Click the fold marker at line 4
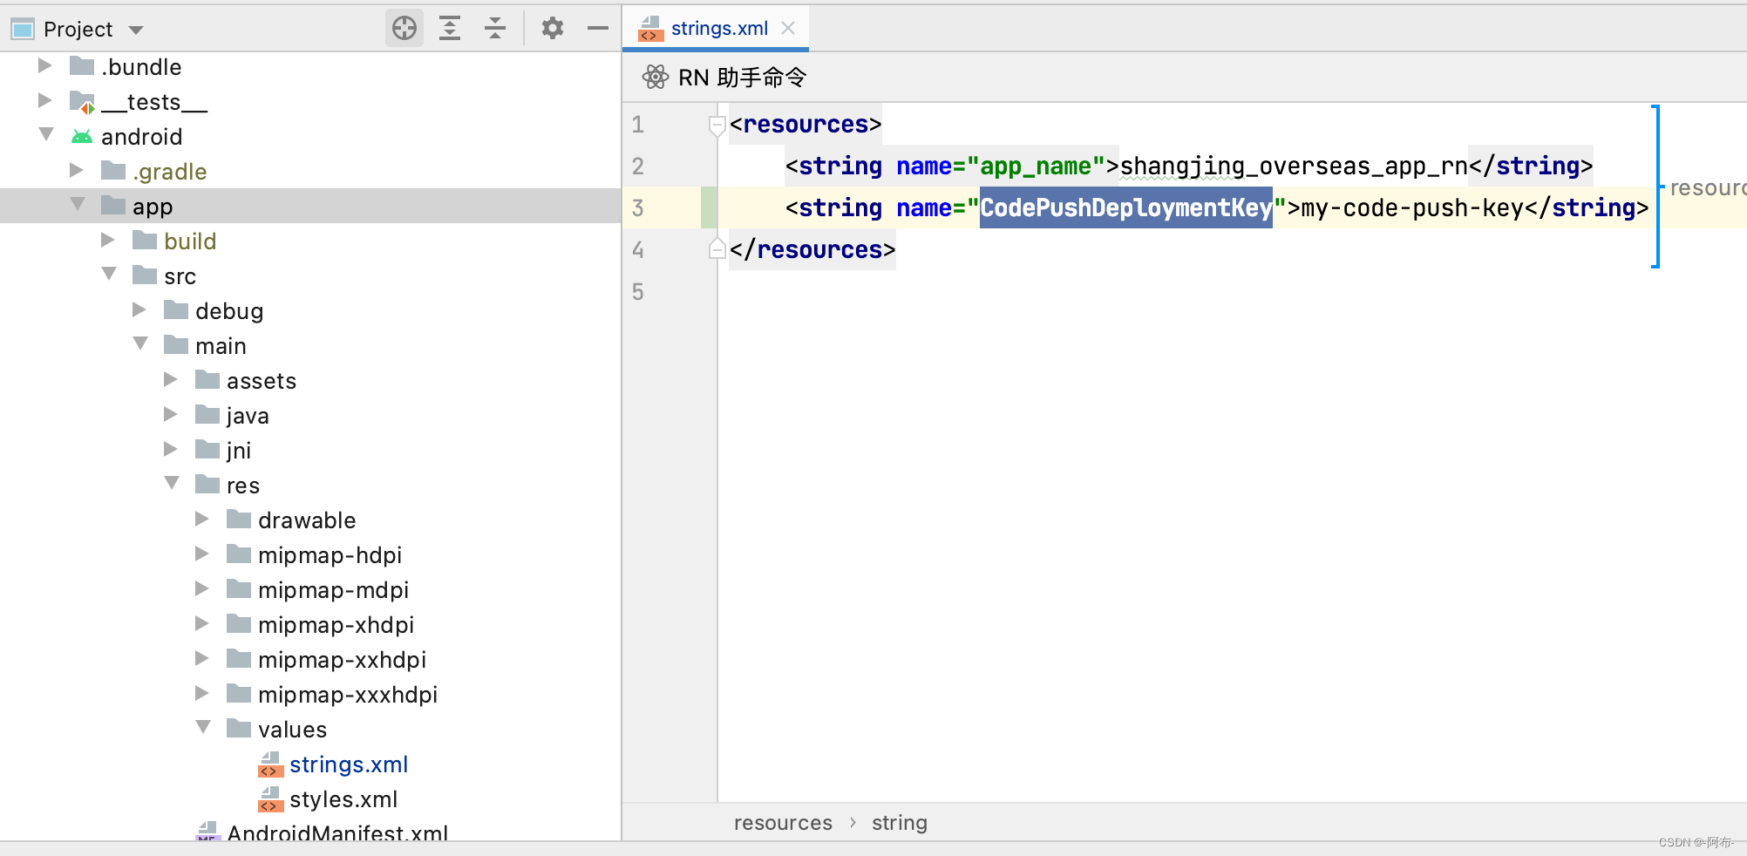Viewport: 1747px width, 856px height. (x=716, y=250)
